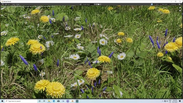Screen dimensions: 183x103
Task: Open the notification action center
Action: click(180, 101)
